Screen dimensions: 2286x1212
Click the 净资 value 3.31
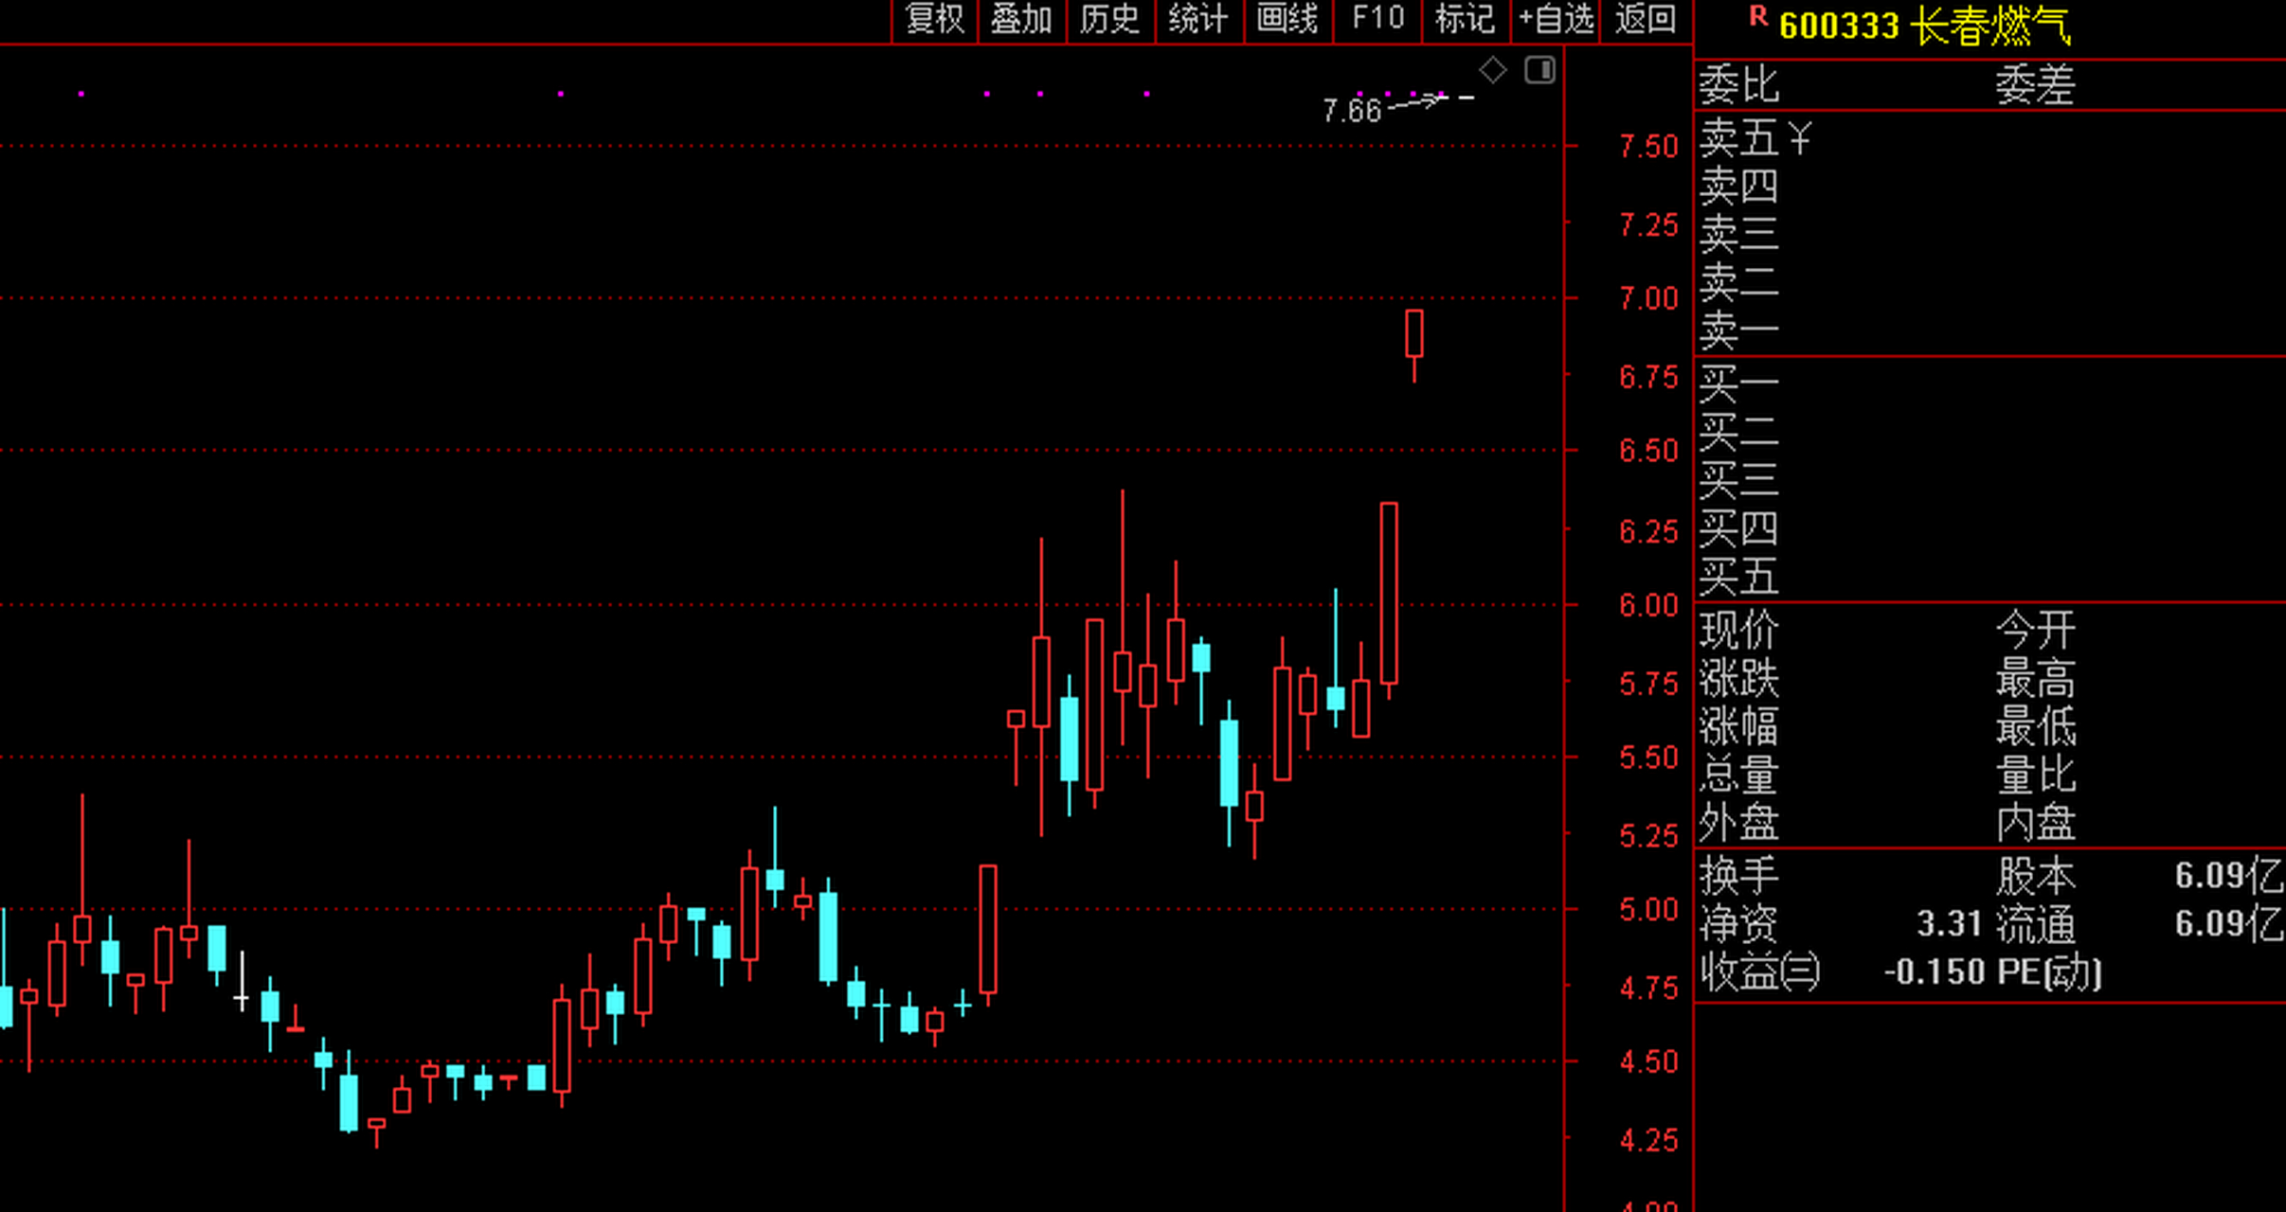point(1949,923)
